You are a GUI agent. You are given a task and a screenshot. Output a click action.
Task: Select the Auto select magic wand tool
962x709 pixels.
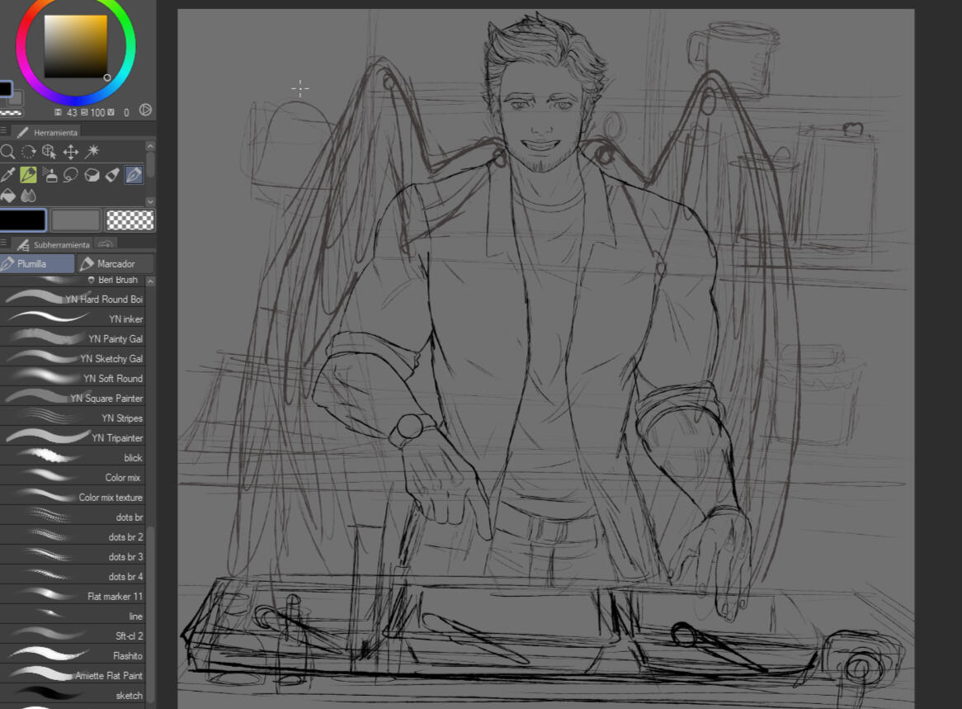tap(92, 152)
